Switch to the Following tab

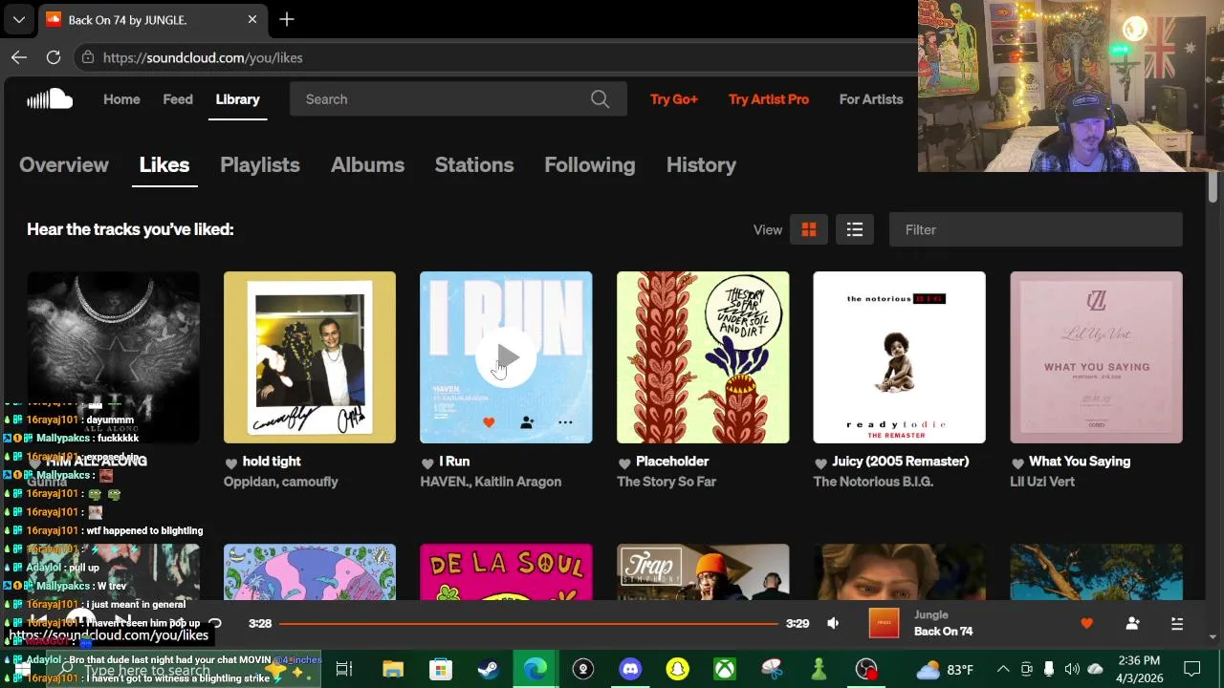point(590,164)
